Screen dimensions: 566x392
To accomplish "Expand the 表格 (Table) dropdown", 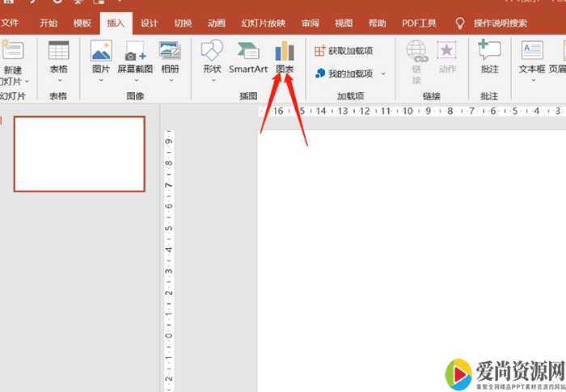I will pyautogui.click(x=58, y=81).
